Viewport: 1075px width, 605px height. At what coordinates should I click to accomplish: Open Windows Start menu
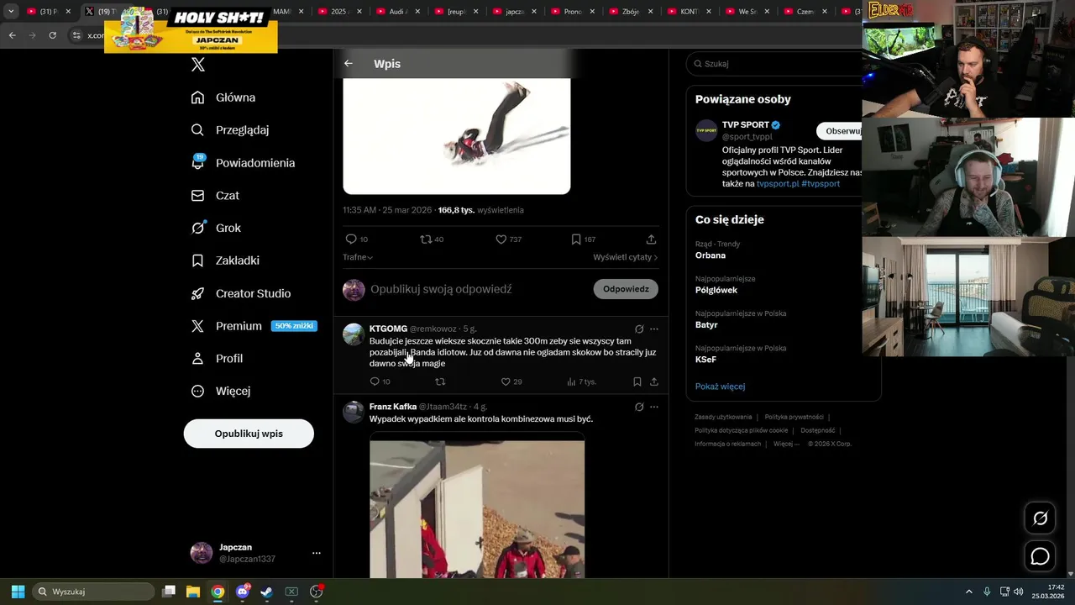tap(18, 592)
